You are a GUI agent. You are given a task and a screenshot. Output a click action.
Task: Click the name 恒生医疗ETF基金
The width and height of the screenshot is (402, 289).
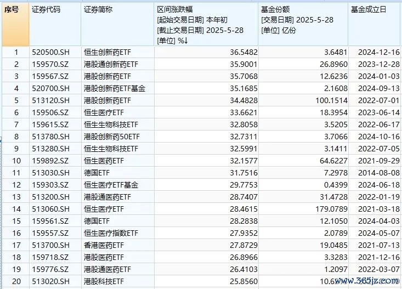click(x=111, y=185)
